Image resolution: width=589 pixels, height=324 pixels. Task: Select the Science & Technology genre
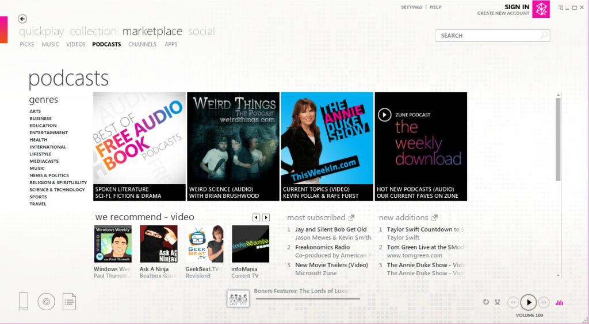pos(57,190)
